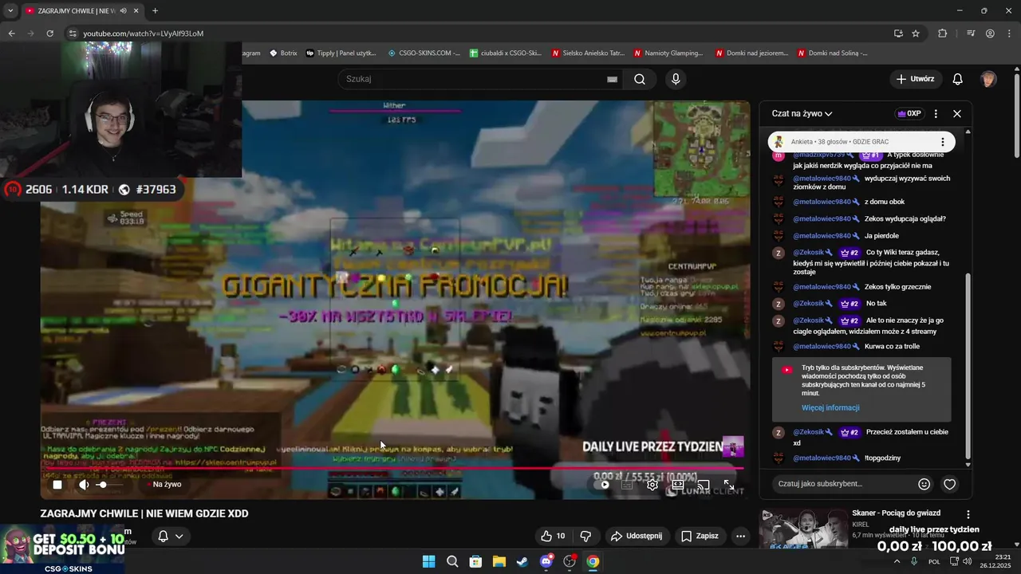
Task: Open a new browser tab
Action: 155,10
